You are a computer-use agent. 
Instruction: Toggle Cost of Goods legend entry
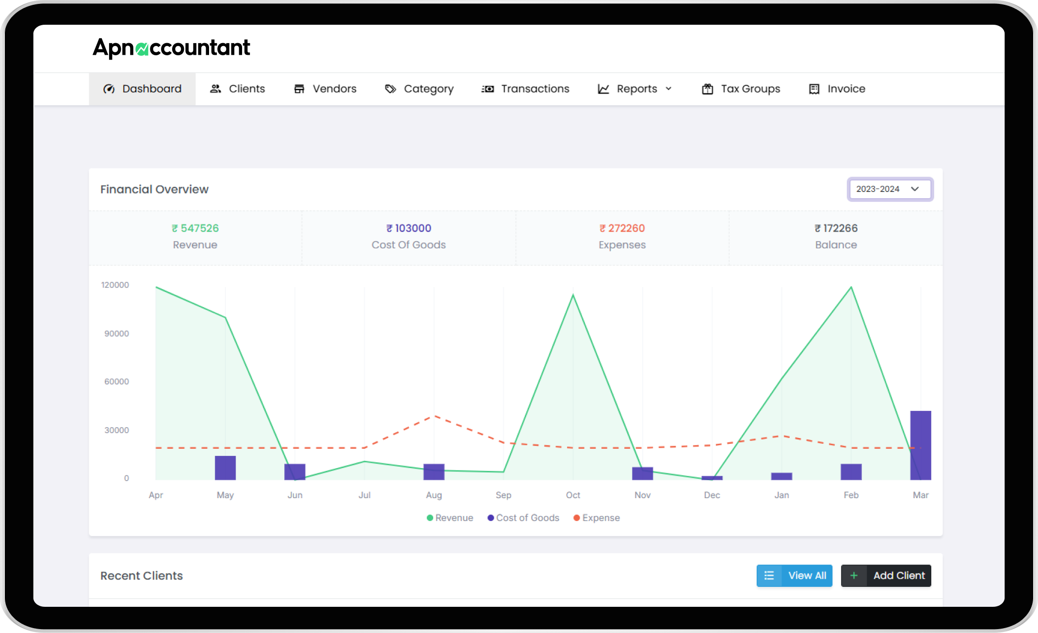tap(523, 518)
